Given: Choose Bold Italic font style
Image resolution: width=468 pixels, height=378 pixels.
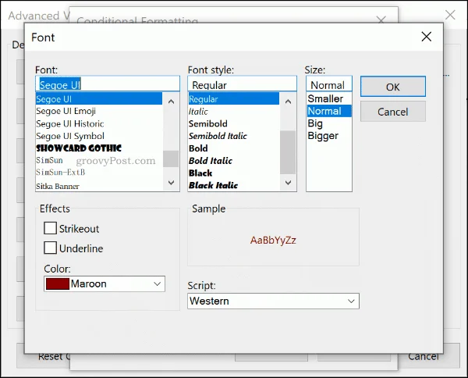Looking at the screenshot, I should pyautogui.click(x=234, y=160).
